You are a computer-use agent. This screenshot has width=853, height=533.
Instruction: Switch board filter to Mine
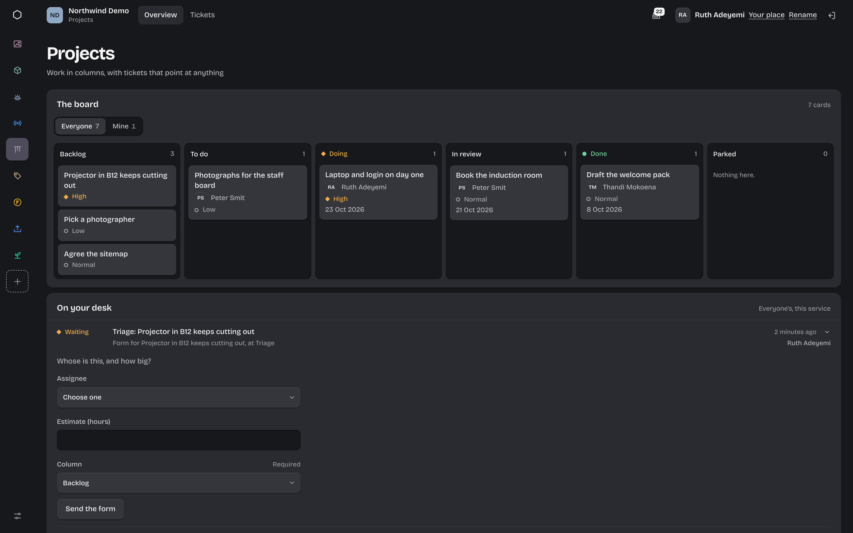tap(124, 126)
